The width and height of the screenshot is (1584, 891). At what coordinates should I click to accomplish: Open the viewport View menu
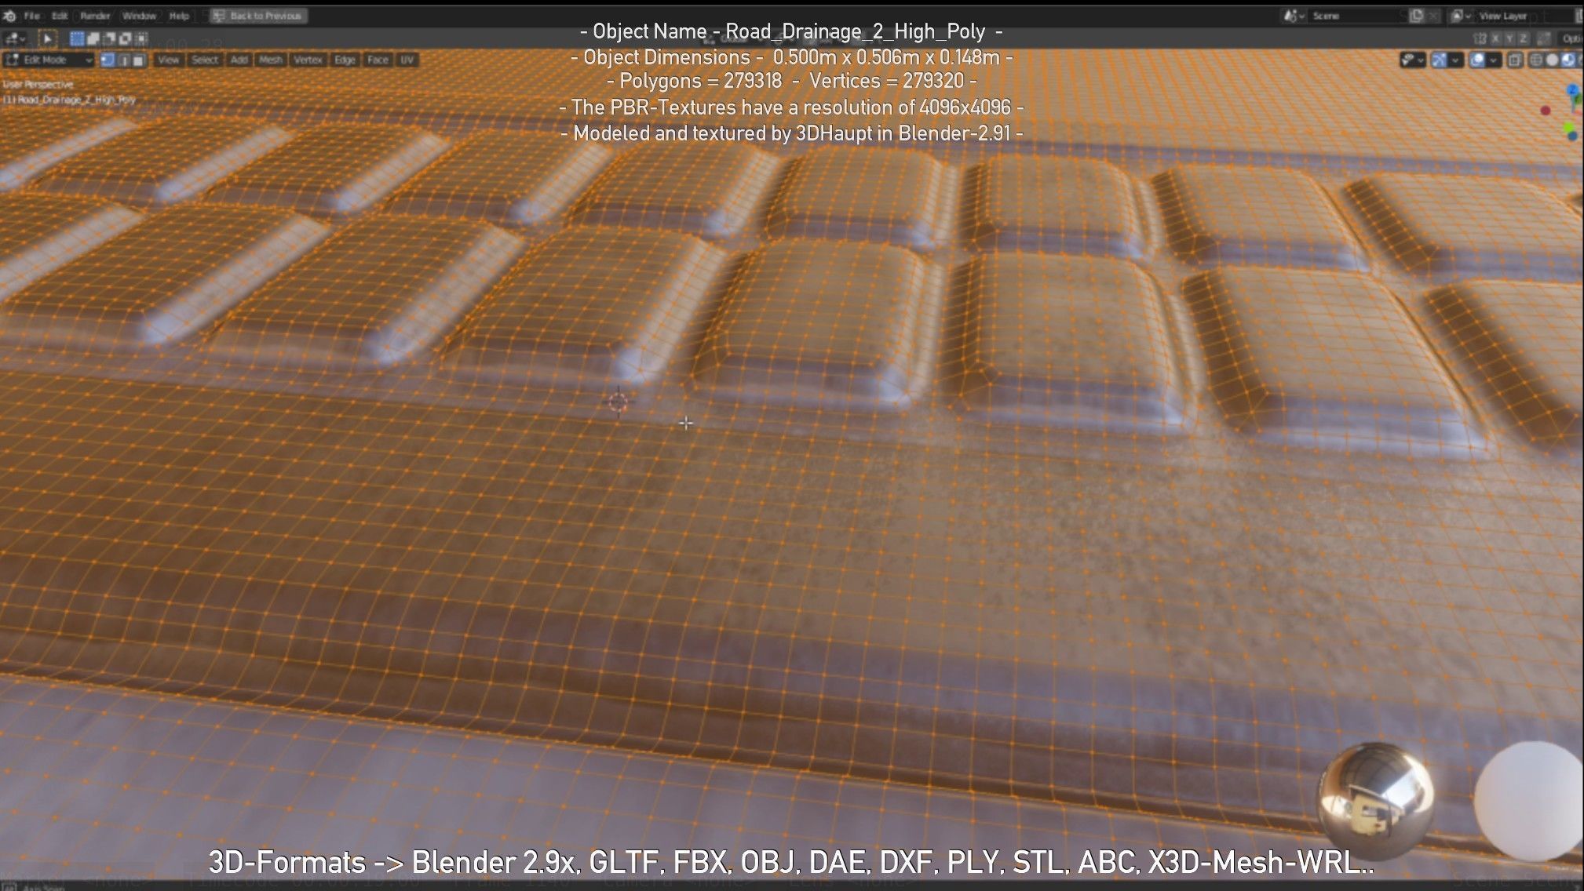pyautogui.click(x=168, y=60)
